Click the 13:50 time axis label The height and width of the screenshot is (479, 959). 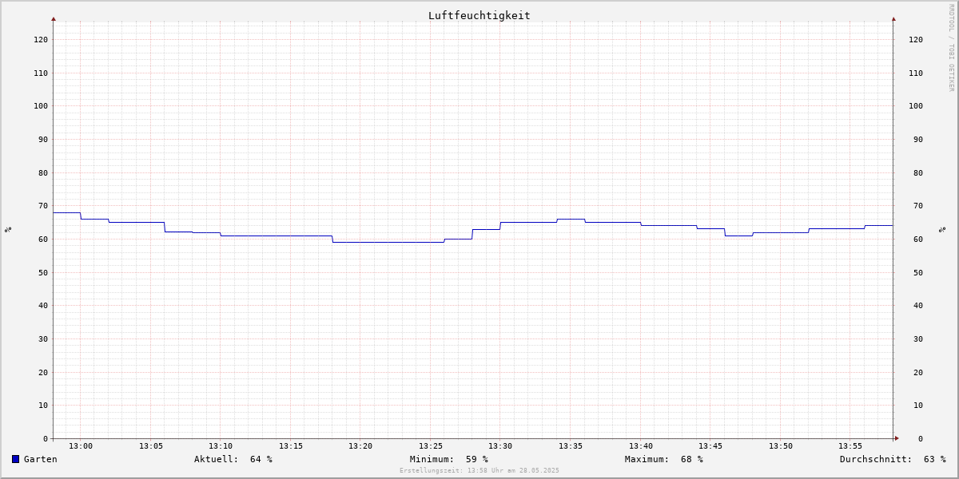tap(781, 446)
